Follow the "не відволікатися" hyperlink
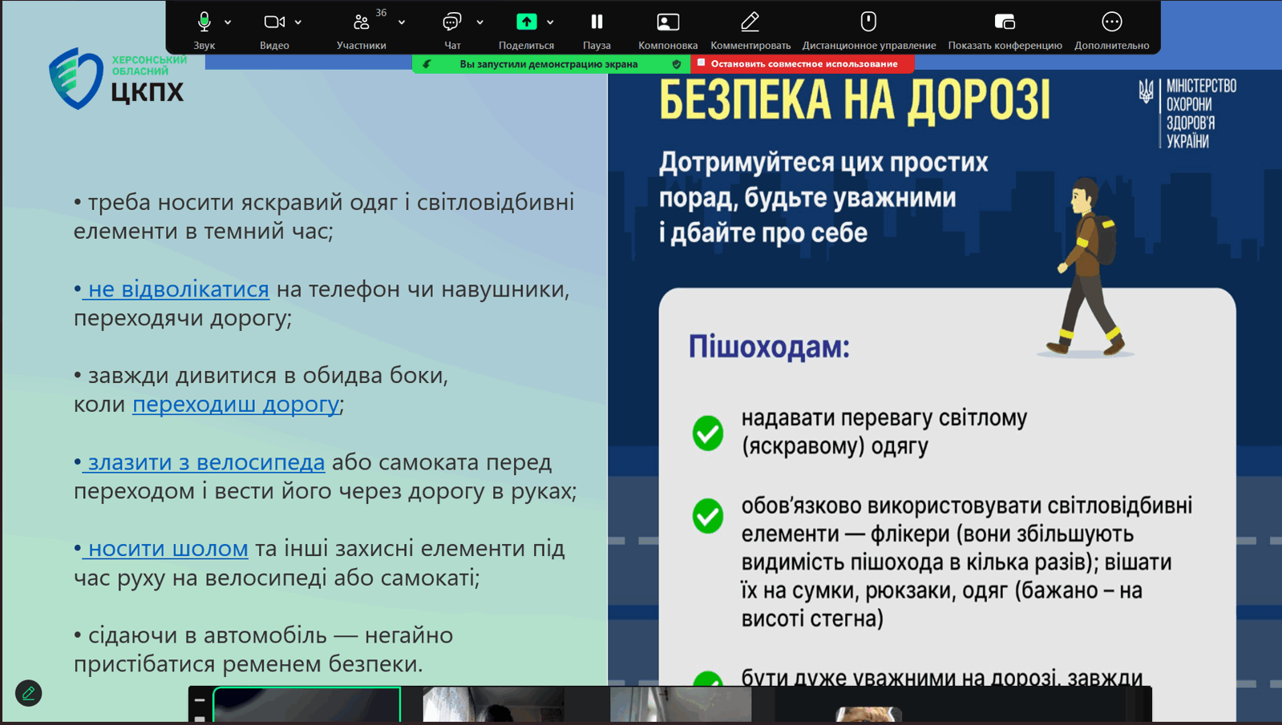 178,289
